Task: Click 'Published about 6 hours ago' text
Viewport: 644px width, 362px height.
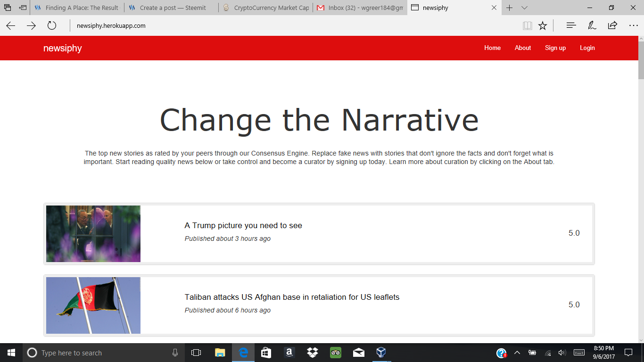Action: click(x=228, y=310)
